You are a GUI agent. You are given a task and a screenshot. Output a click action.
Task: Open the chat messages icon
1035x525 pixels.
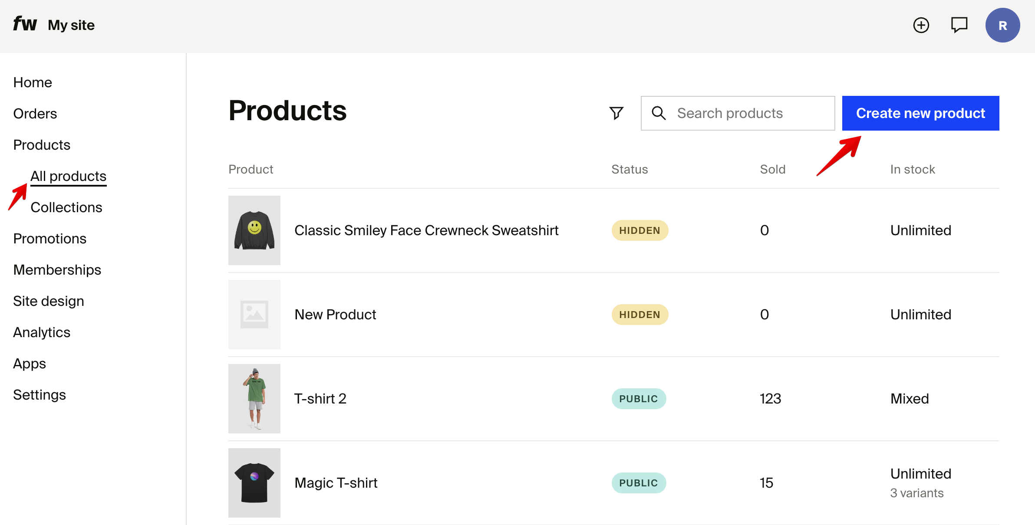(959, 25)
